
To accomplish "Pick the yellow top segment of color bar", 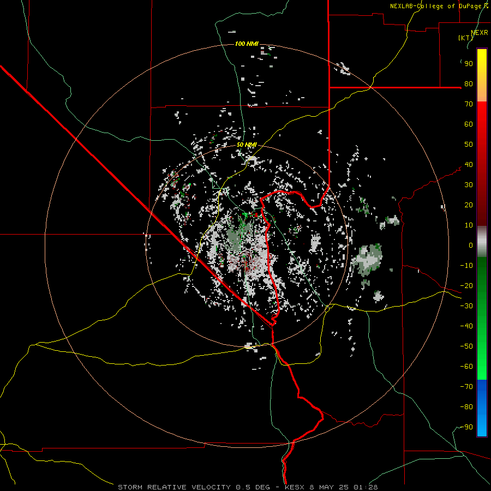I will (482, 75).
